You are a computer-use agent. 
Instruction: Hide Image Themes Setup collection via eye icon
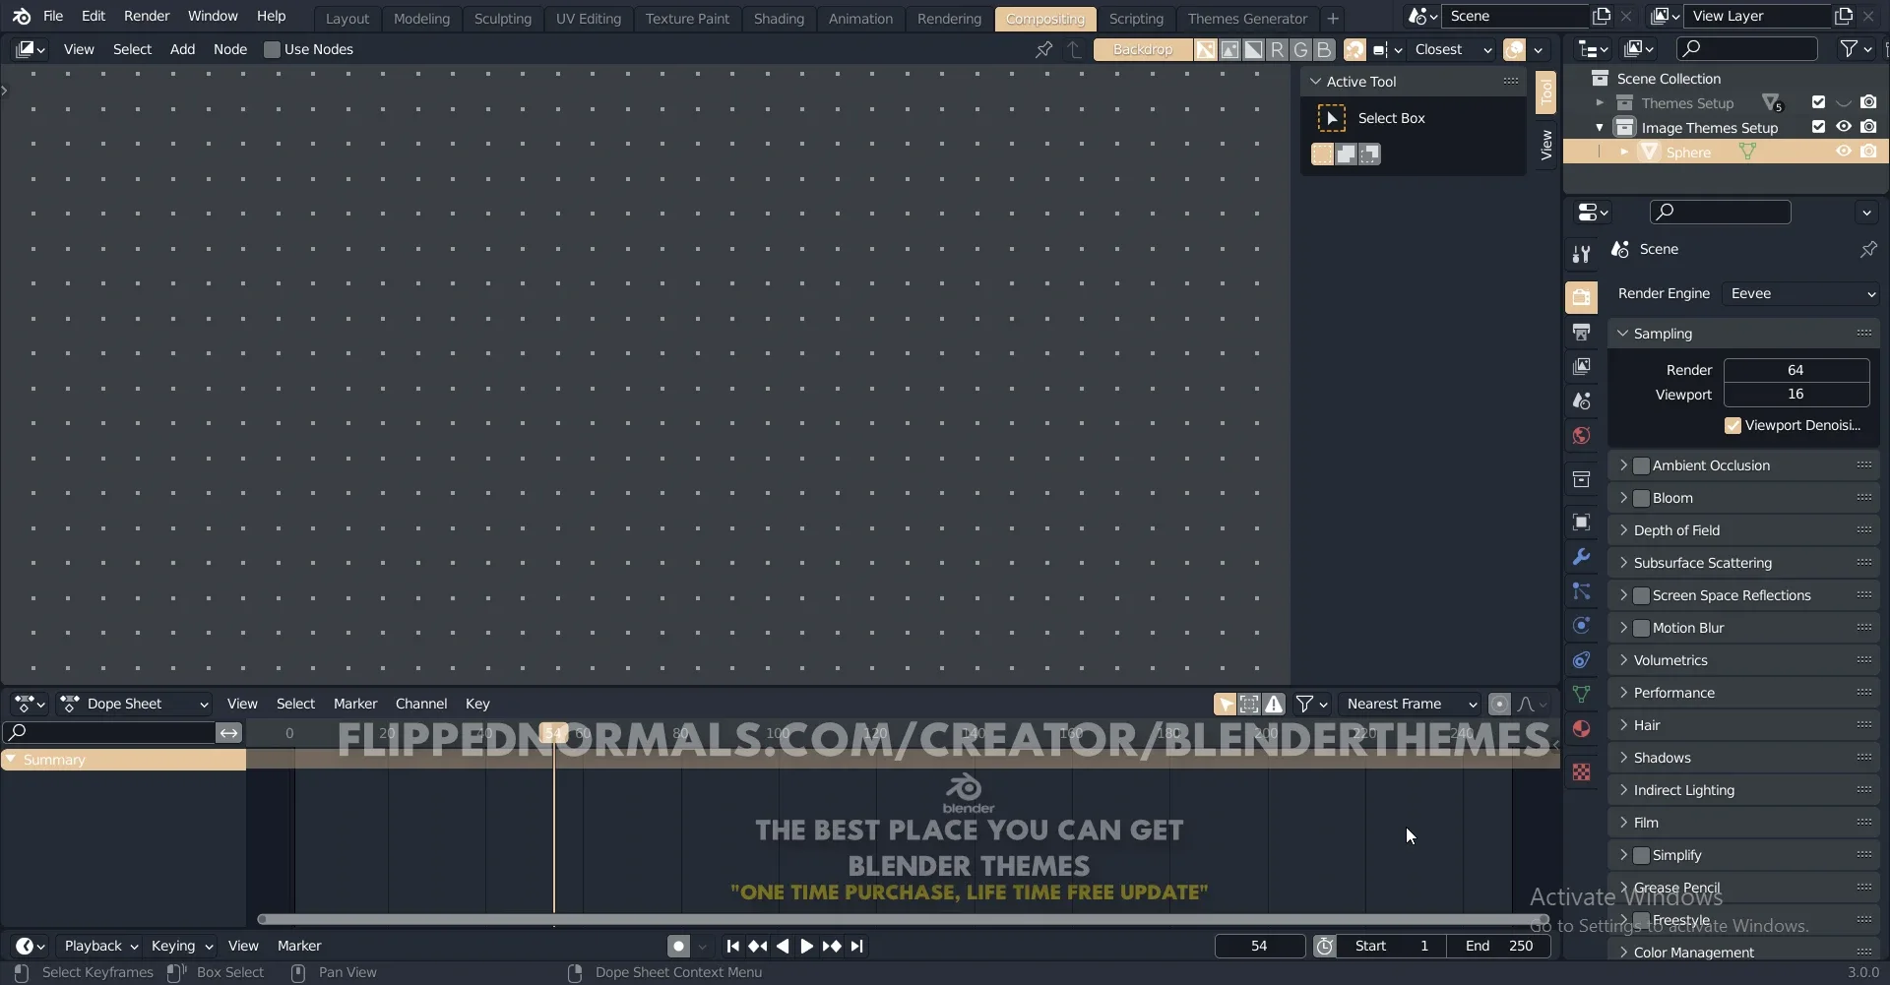[x=1844, y=127]
